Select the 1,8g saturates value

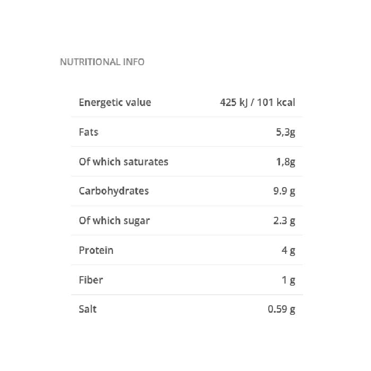point(285,162)
